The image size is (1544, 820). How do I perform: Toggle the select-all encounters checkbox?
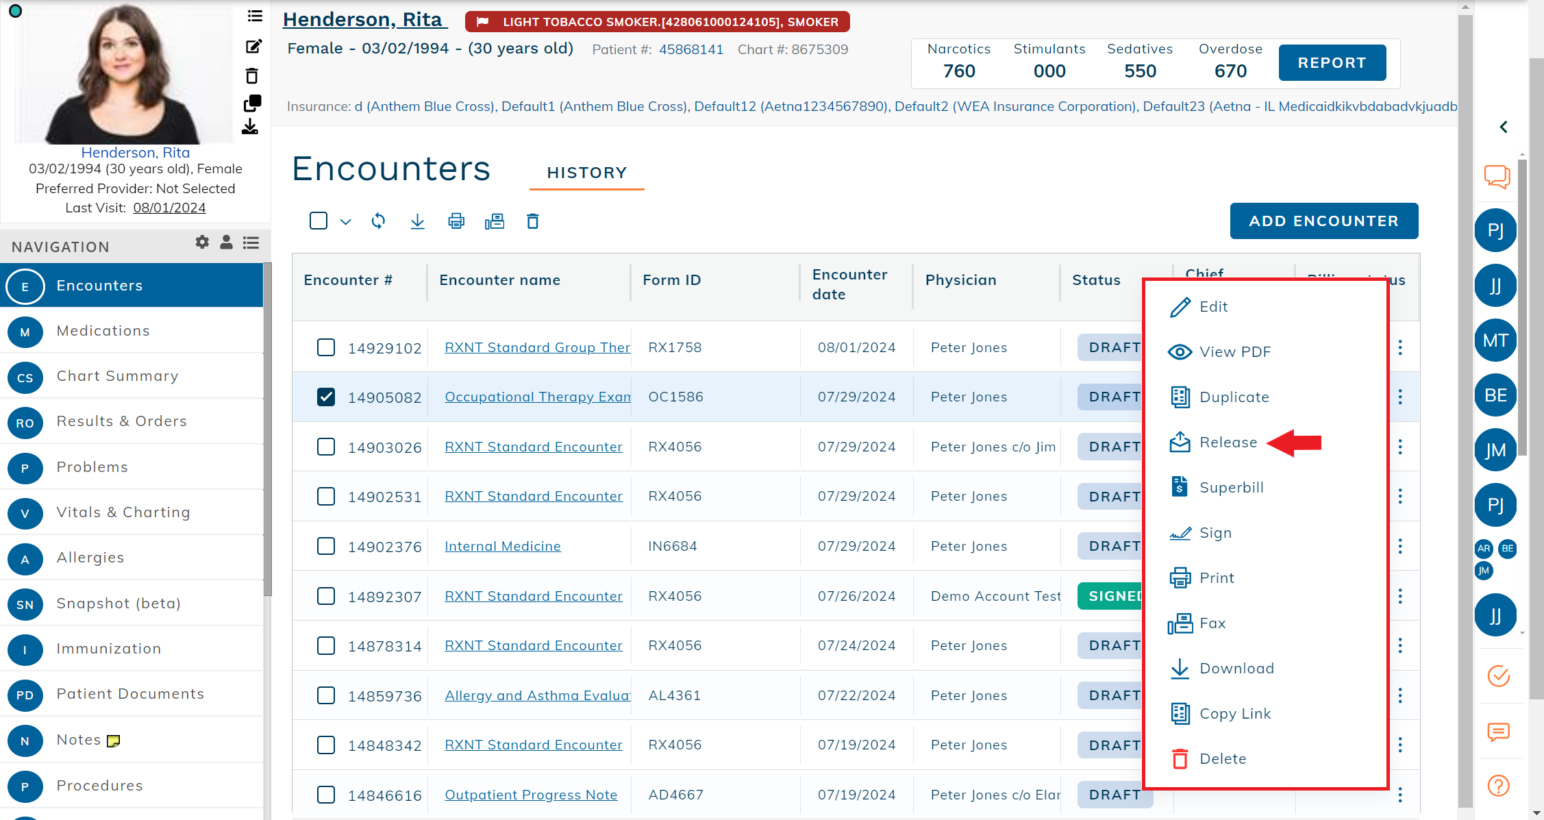(x=319, y=221)
